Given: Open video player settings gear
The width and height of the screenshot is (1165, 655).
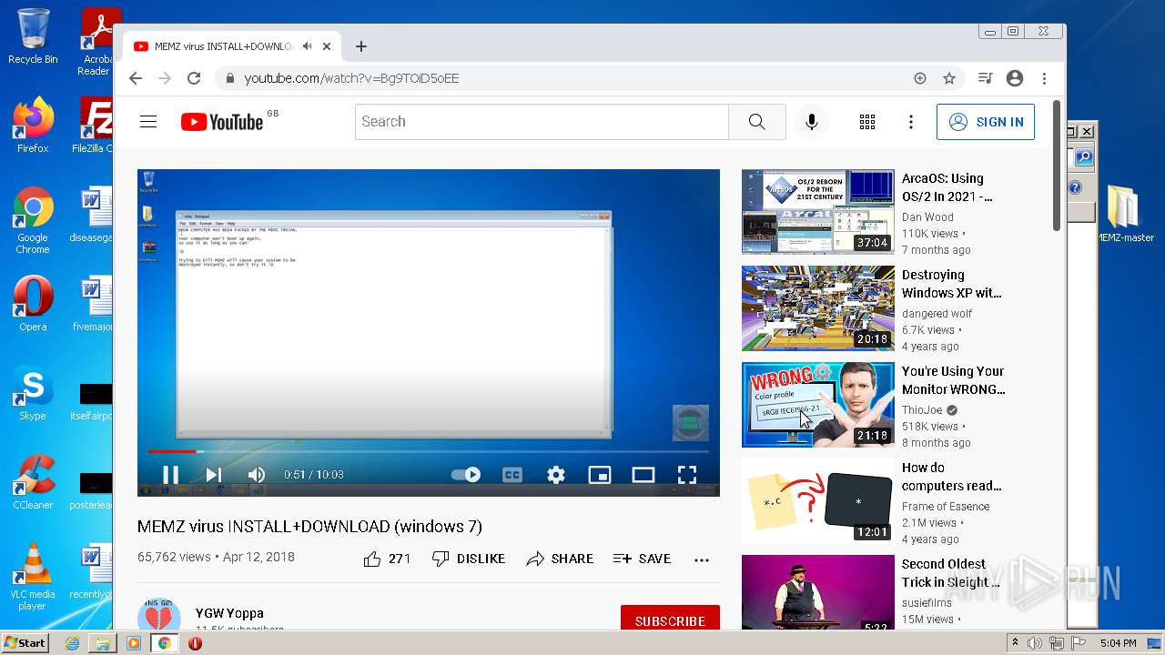Looking at the screenshot, I should coord(556,474).
